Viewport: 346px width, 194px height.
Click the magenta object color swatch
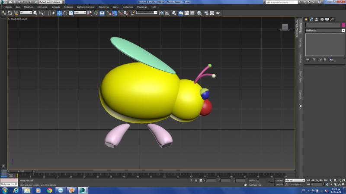coord(343,25)
